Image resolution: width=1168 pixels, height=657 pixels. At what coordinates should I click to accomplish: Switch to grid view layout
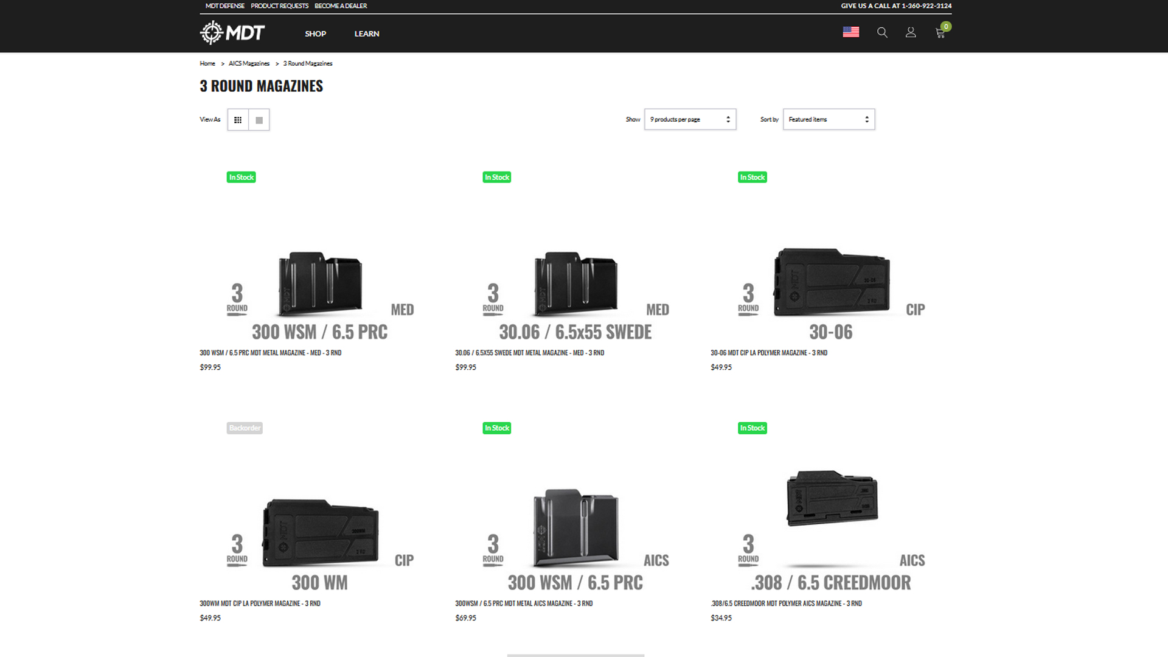(238, 120)
